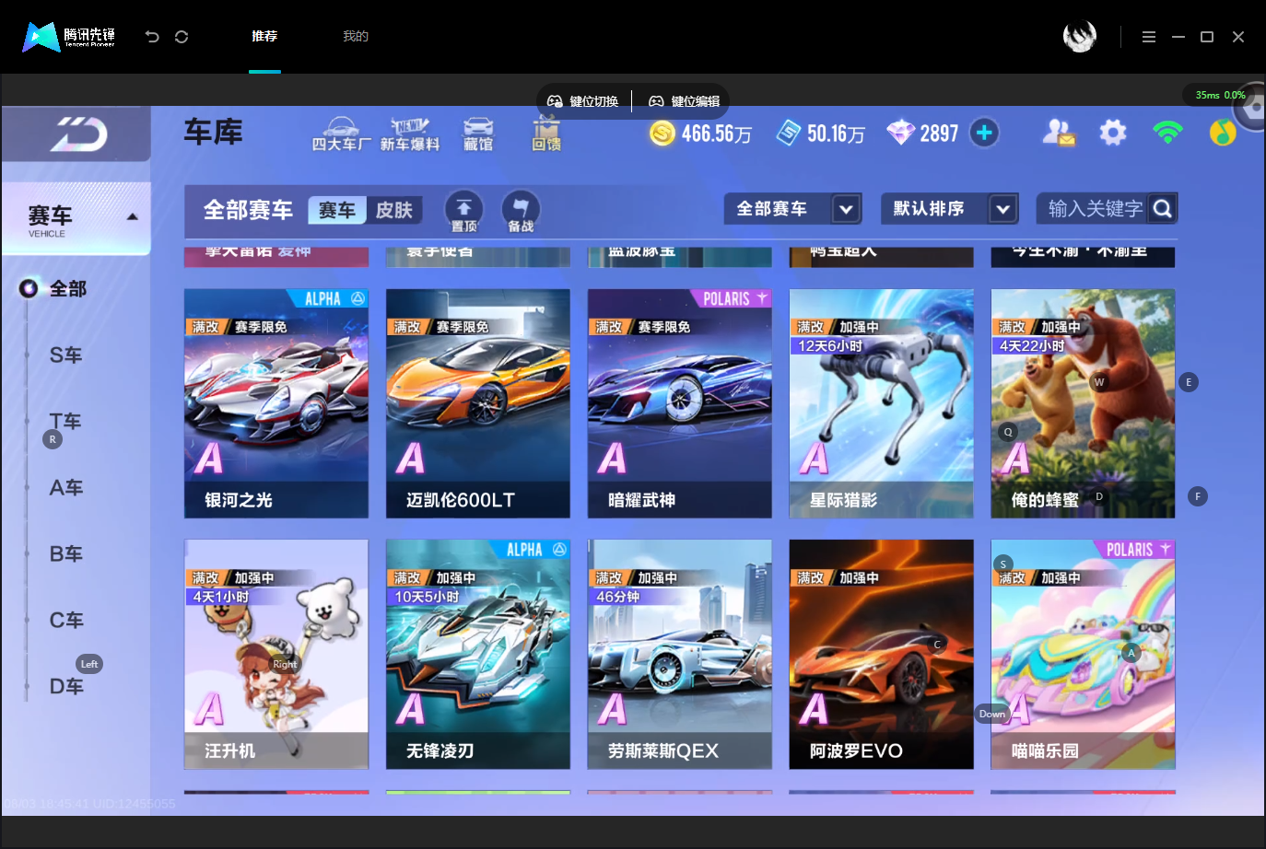This screenshot has height=849, width=1266.
Task: Select the 银河之光 car card
Action: click(276, 403)
